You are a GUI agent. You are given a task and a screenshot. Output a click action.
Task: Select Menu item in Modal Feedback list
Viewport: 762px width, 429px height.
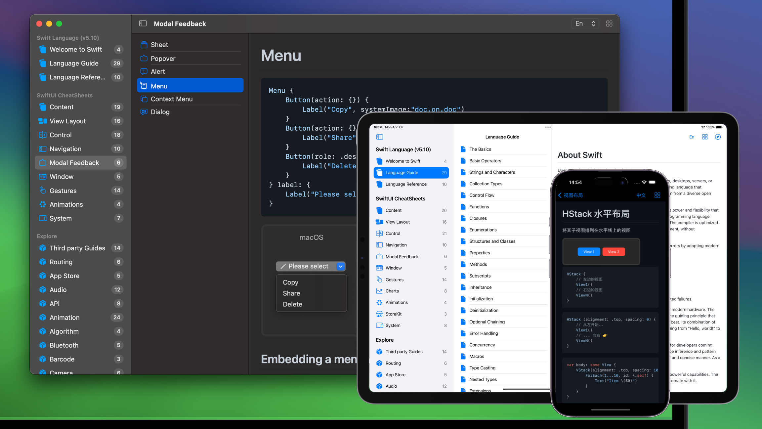(190, 86)
